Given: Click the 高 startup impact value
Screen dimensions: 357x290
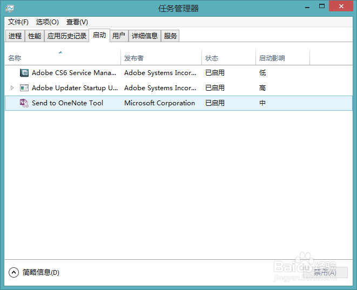Looking at the screenshot, I should pyautogui.click(x=262, y=88).
